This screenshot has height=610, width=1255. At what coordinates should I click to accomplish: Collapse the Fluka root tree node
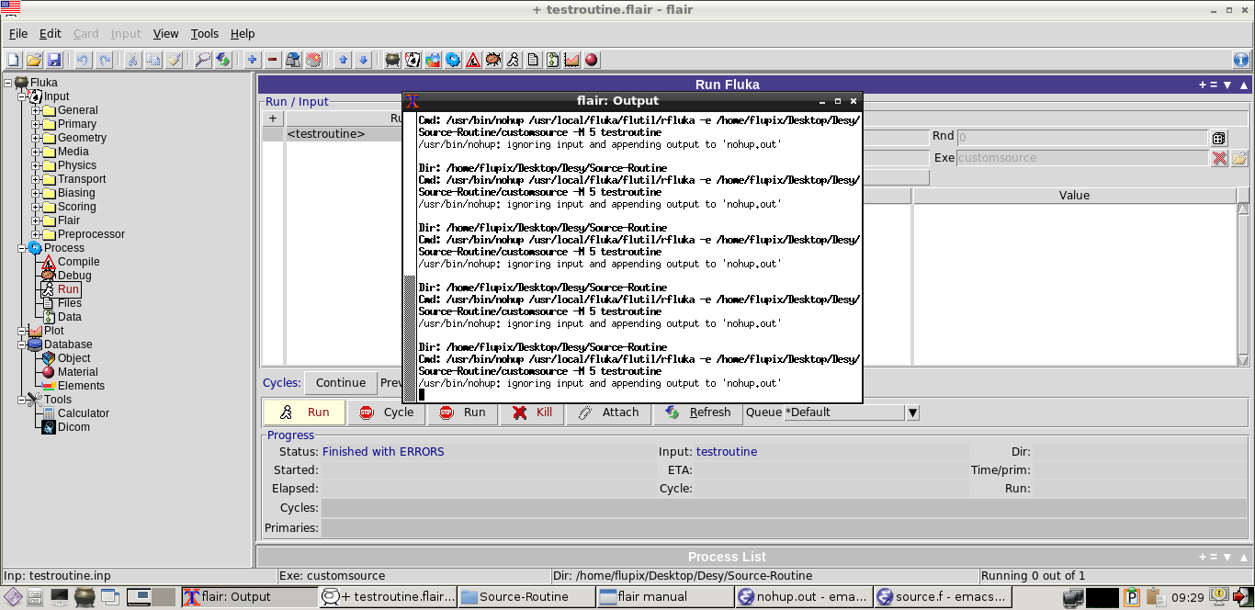[7, 83]
